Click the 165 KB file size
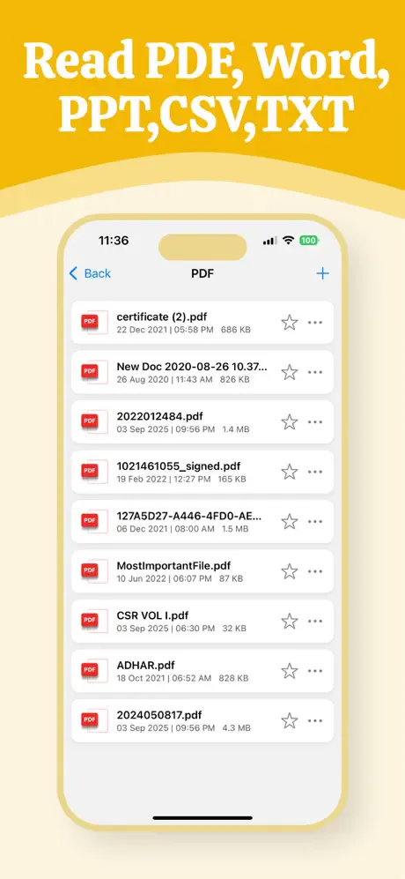405x879 pixels. 232,480
